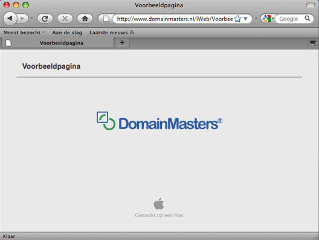Go to the Home page
Viewport: 319px width, 240px height.
(85, 19)
